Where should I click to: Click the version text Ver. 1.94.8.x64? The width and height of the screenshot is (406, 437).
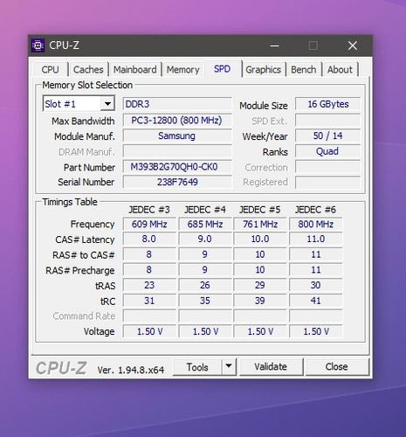point(131,370)
